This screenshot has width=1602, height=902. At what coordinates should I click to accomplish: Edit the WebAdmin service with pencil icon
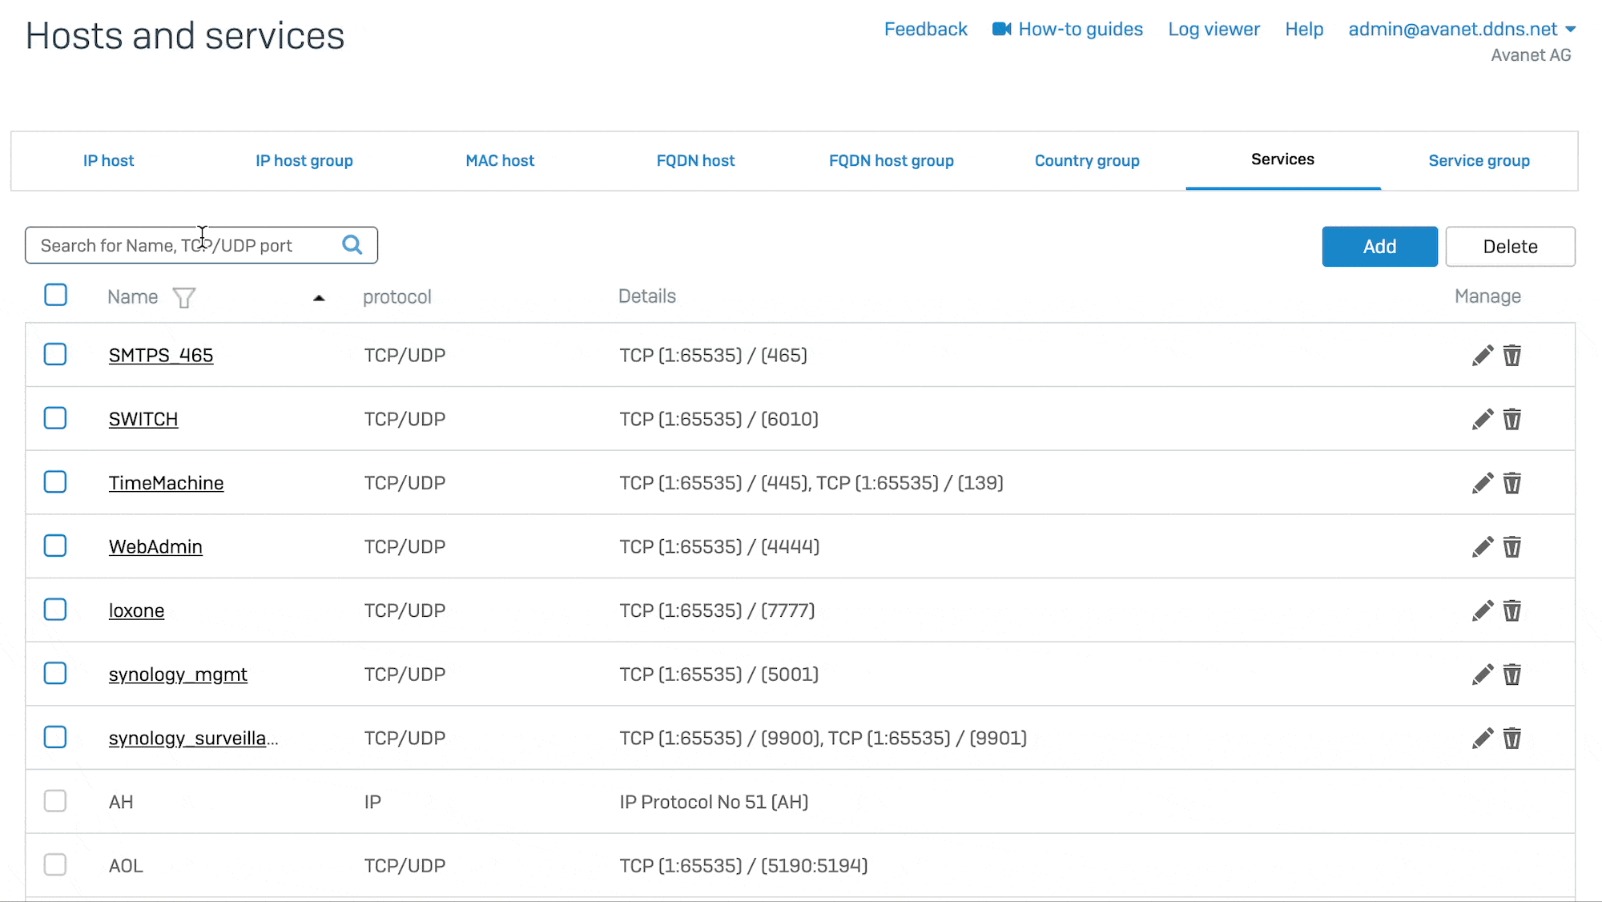point(1483,546)
